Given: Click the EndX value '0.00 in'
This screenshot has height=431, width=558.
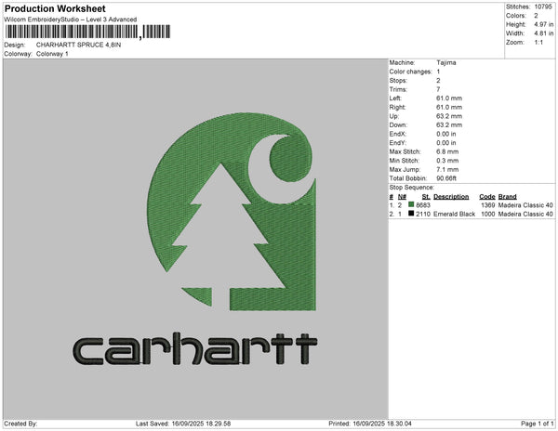Looking at the screenshot, I should point(446,134).
